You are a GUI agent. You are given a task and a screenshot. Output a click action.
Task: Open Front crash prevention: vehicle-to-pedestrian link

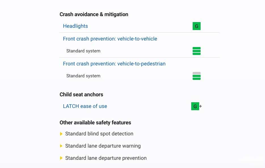114,64
